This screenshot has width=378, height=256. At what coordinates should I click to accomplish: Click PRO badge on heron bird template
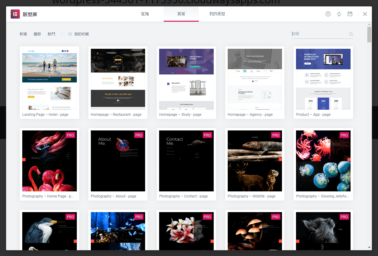click(x=70, y=217)
